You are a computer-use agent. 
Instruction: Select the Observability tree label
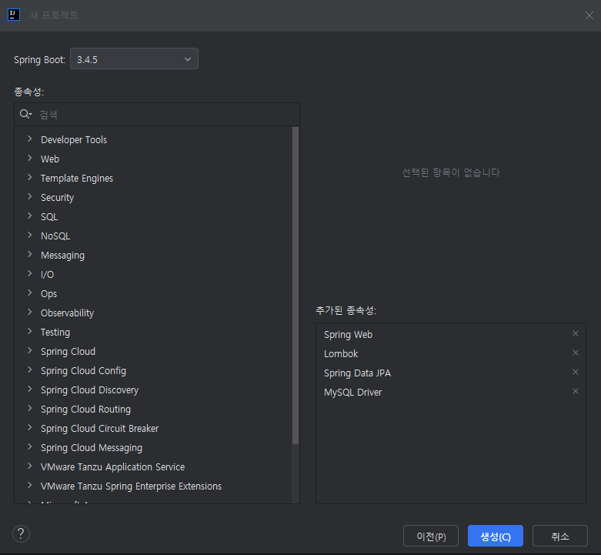click(x=68, y=313)
